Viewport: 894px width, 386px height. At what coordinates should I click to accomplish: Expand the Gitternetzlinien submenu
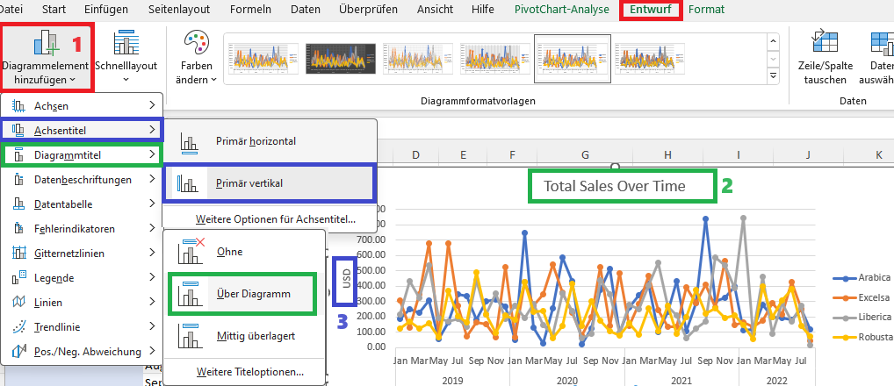coord(83,254)
